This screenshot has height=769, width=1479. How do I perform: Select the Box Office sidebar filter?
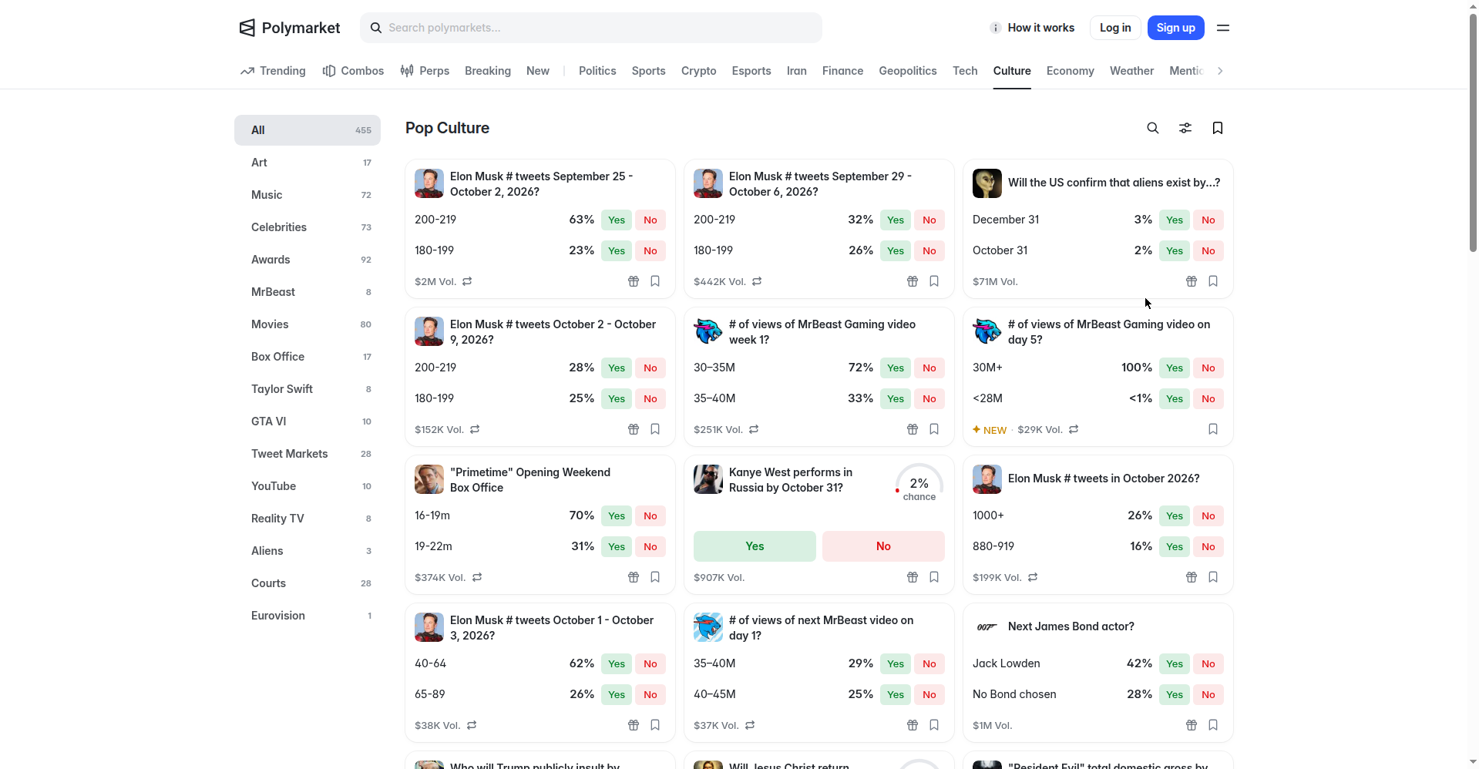coord(308,357)
